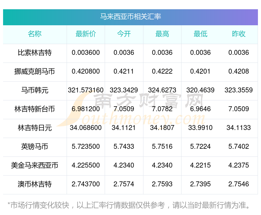This screenshot has width=261, height=215.
Task: Click the 最新价 column header
Action: [86, 34]
